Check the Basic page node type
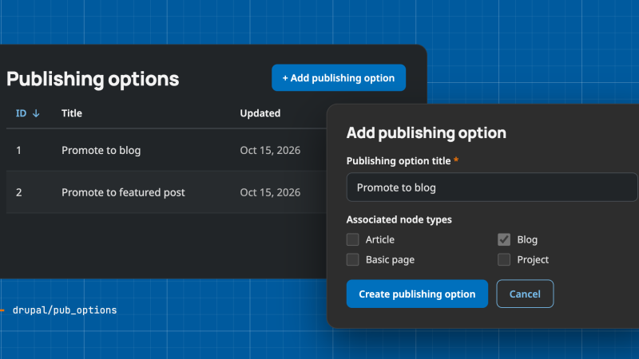 click(x=353, y=259)
